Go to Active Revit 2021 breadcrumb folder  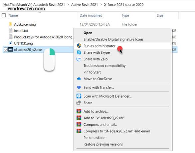pyautogui.click(x=85, y=5)
